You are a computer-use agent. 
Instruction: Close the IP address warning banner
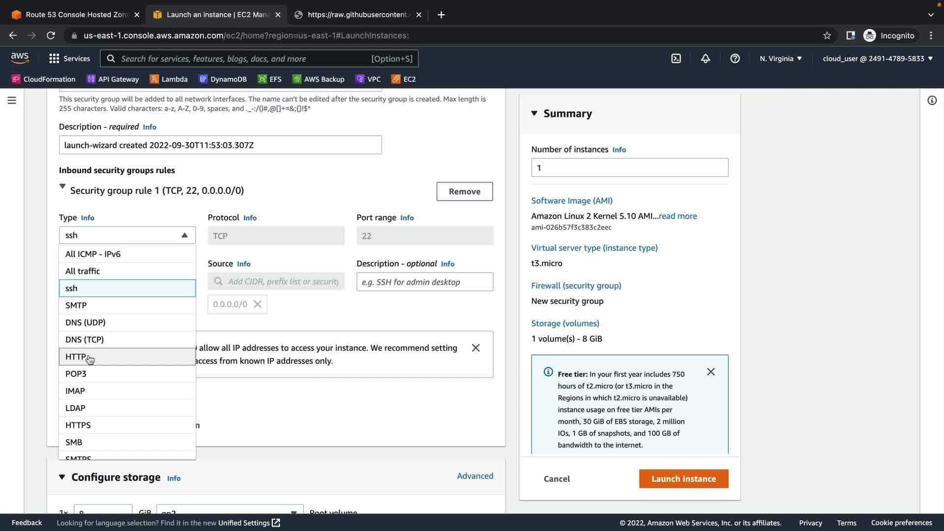475,348
